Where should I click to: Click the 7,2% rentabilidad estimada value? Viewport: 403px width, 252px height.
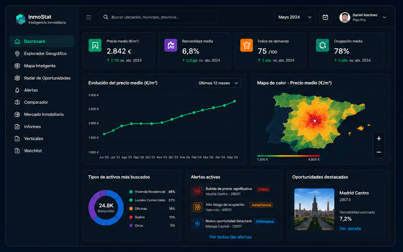(x=346, y=219)
